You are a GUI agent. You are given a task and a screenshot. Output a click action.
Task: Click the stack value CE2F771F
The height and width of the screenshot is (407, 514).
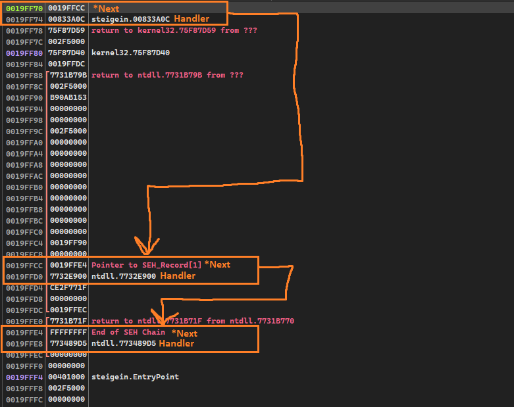point(68,287)
